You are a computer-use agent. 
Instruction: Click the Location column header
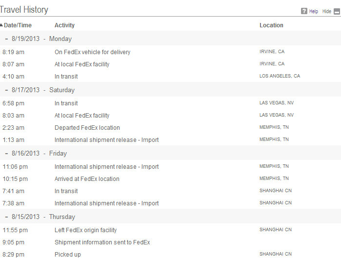(271, 25)
